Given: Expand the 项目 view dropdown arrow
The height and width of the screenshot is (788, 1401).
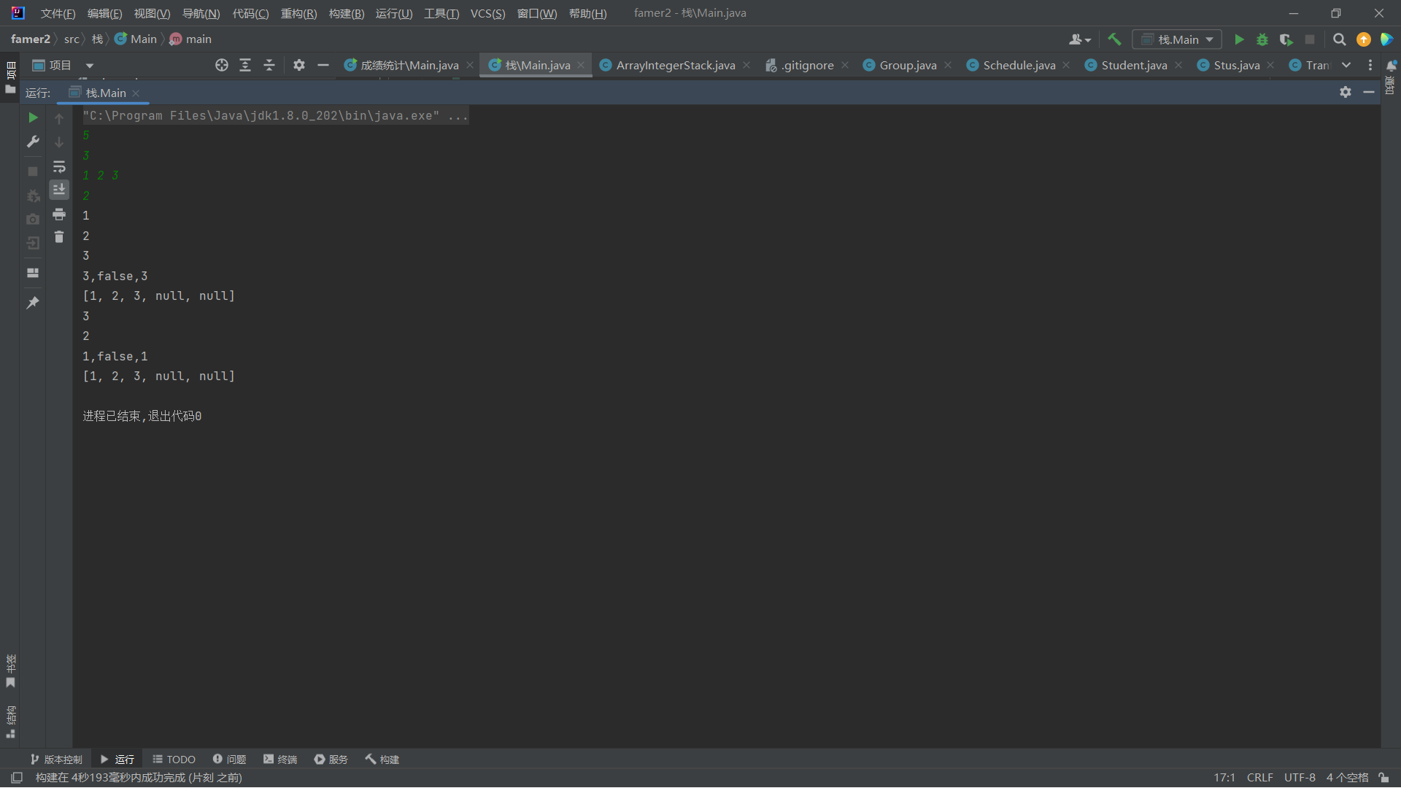Looking at the screenshot, I should [90, 66].
